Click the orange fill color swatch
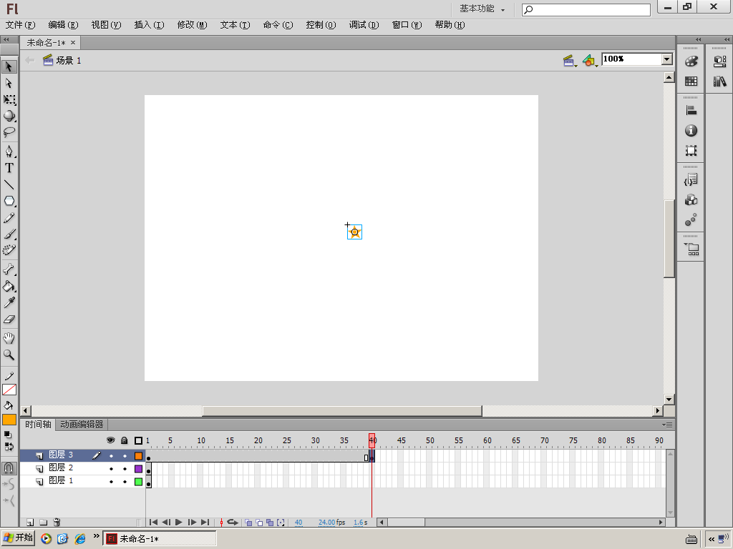The image size is (733, 549). click(9, 420)
